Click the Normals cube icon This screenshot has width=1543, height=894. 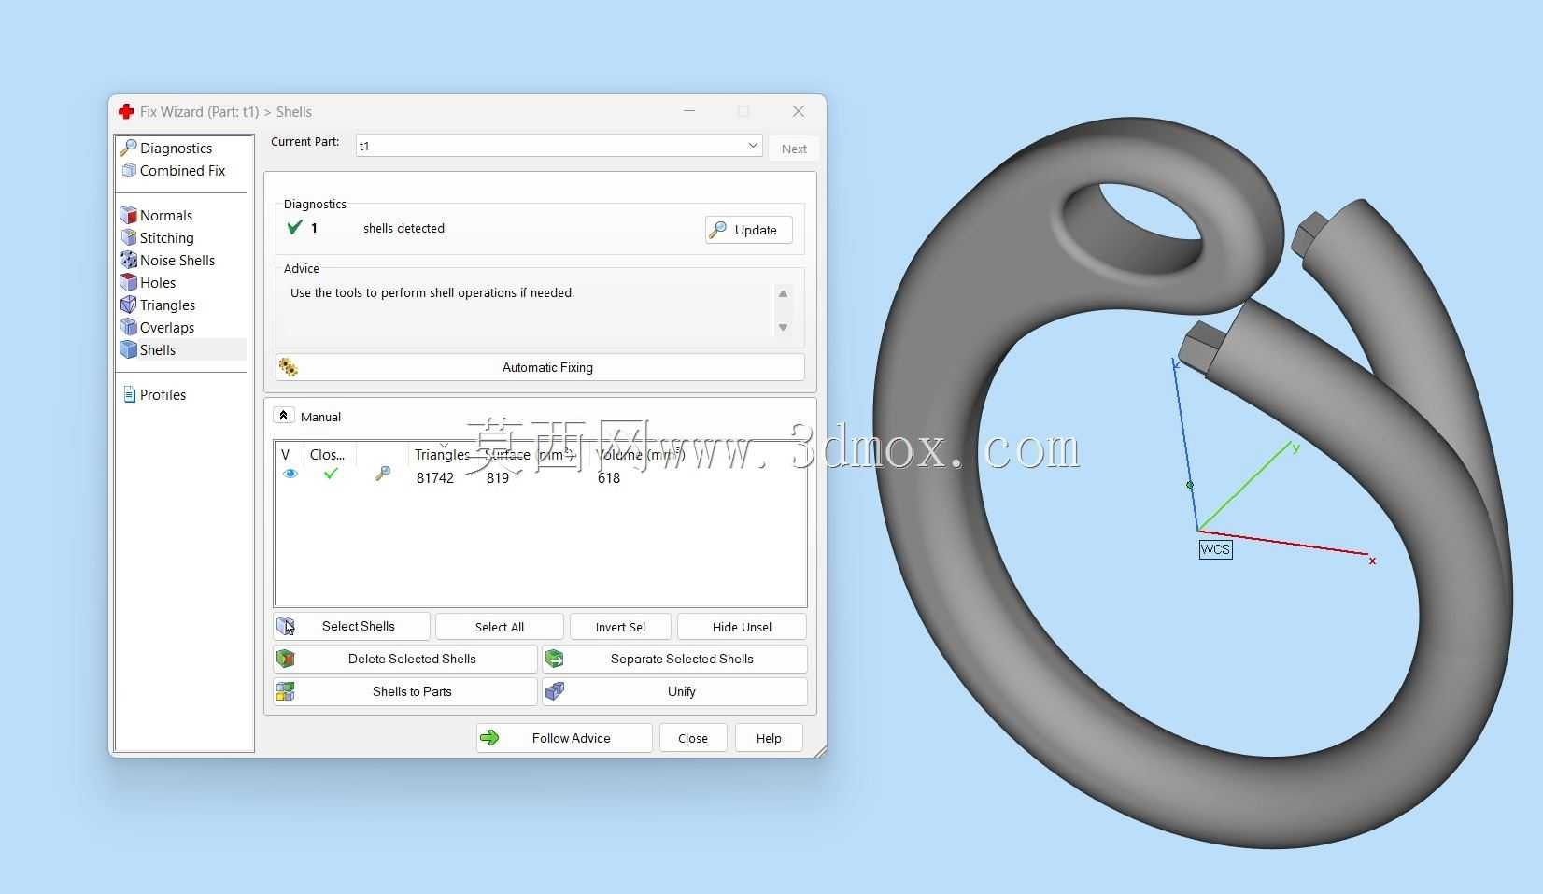129,216
